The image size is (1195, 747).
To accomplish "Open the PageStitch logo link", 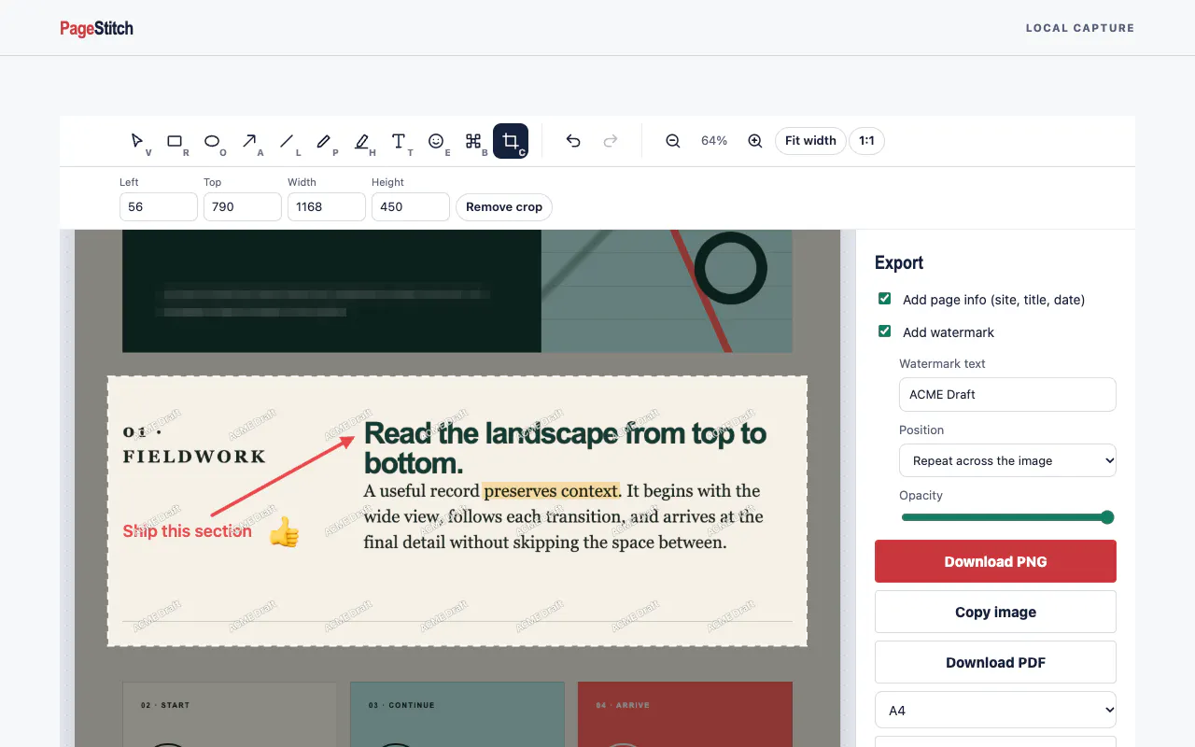I will (97, 28).
